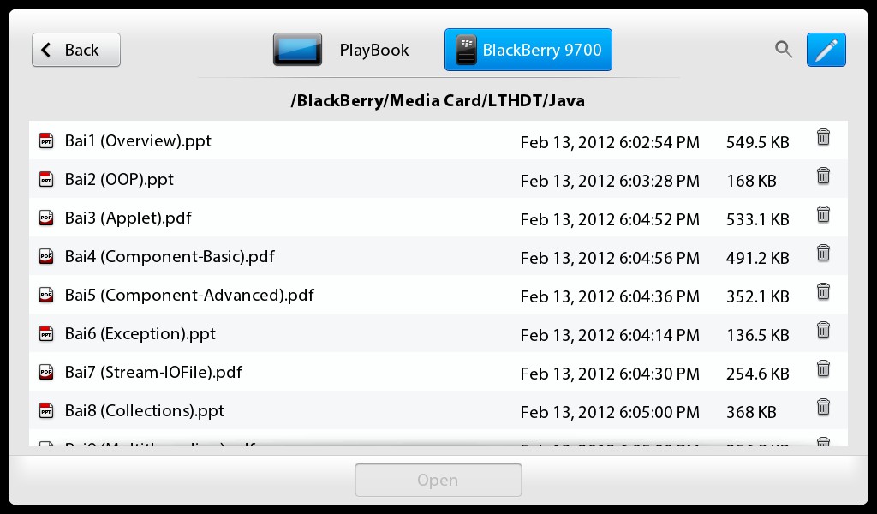Remove Bai6 (Exception).ppt using trash icon

tap(823, 330)
